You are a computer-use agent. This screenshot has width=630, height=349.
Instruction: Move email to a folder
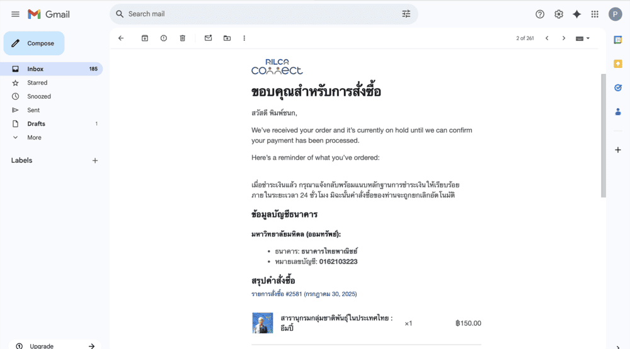click(227, 38)
